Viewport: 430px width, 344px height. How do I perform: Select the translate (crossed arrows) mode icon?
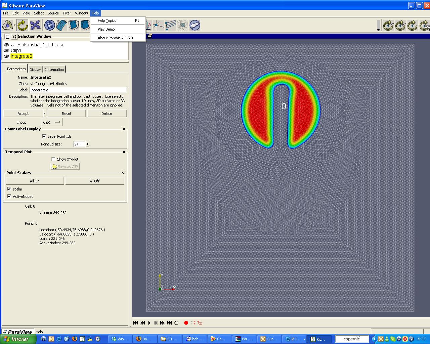[35, 25]
